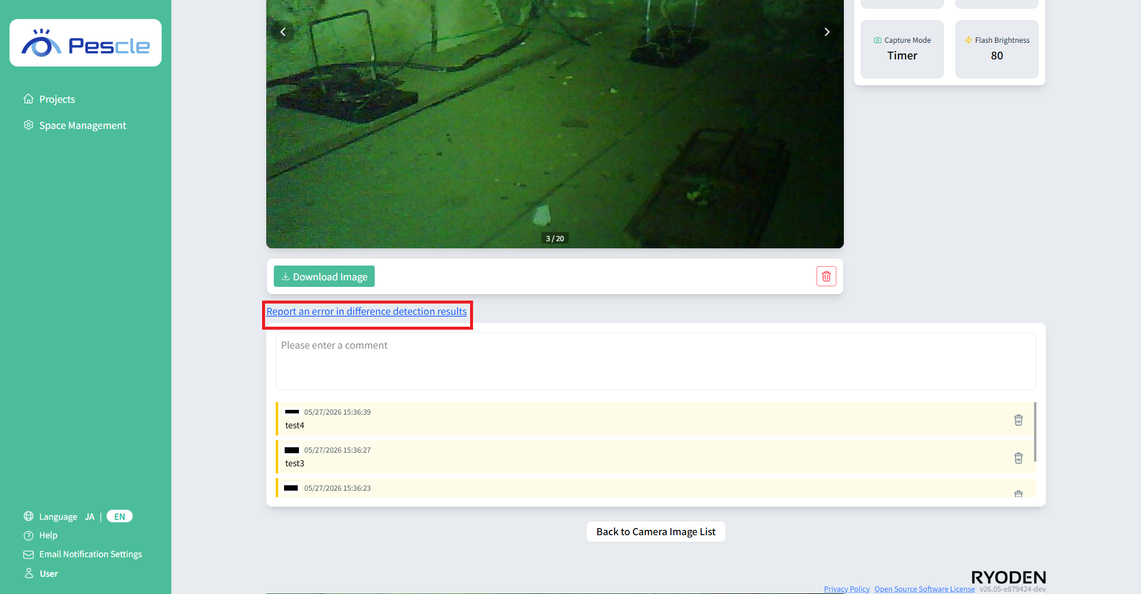Click the Flash Brightness lightning icon

968,40
